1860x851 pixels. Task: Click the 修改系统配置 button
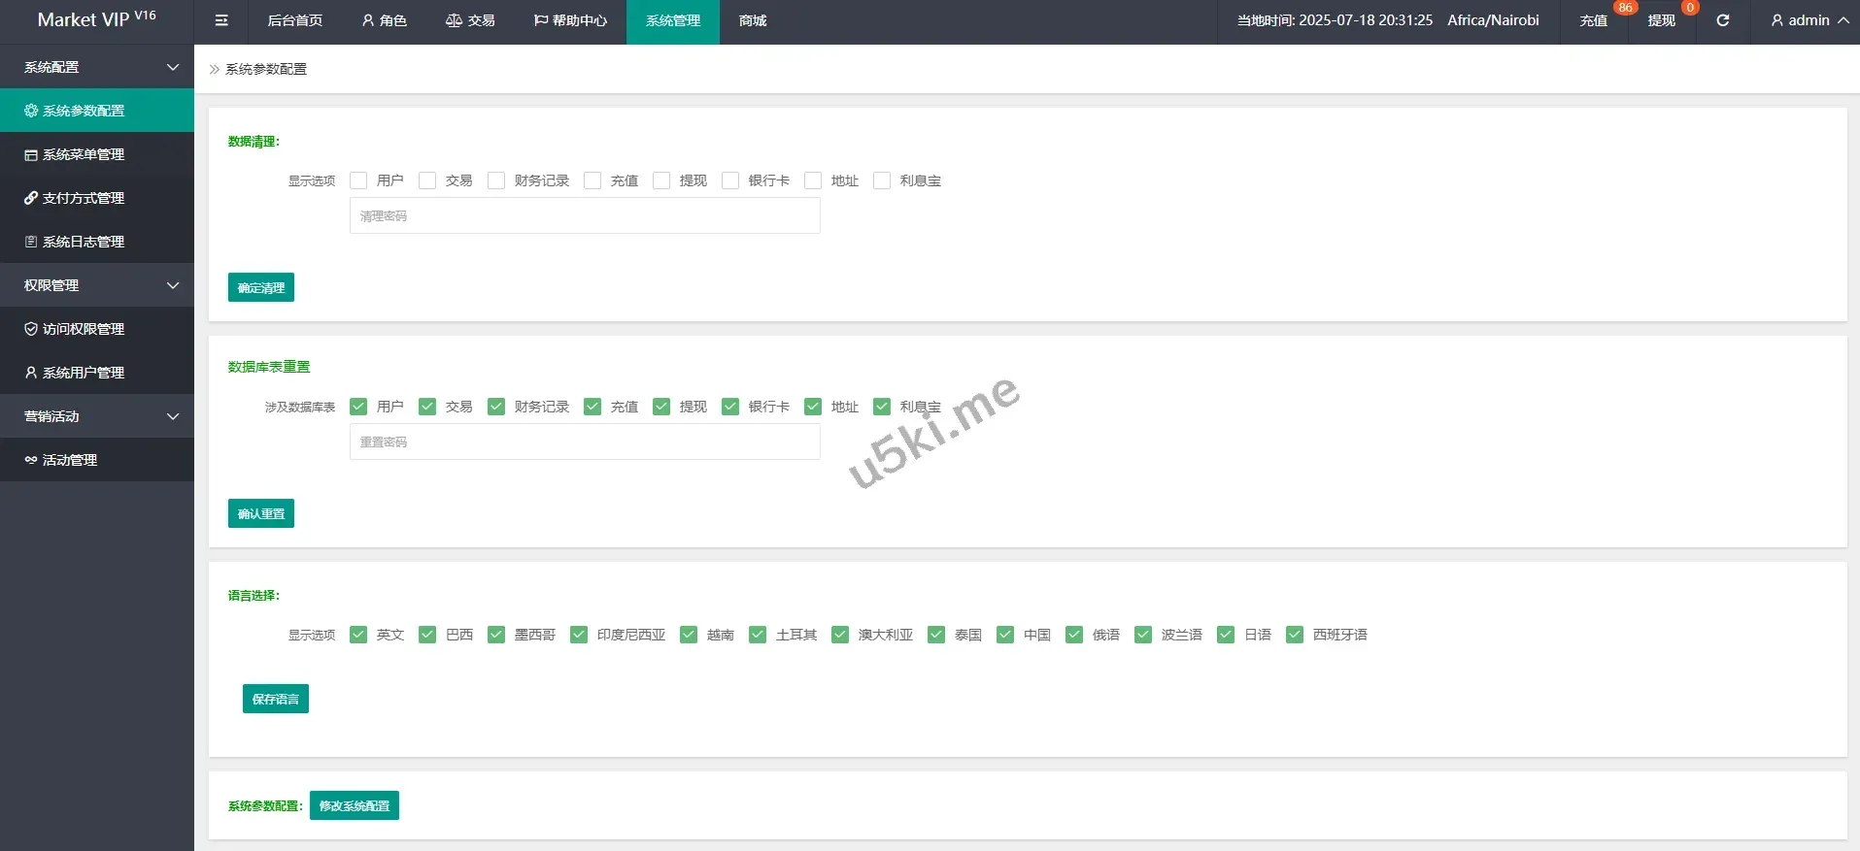click(x=354, y=805)
